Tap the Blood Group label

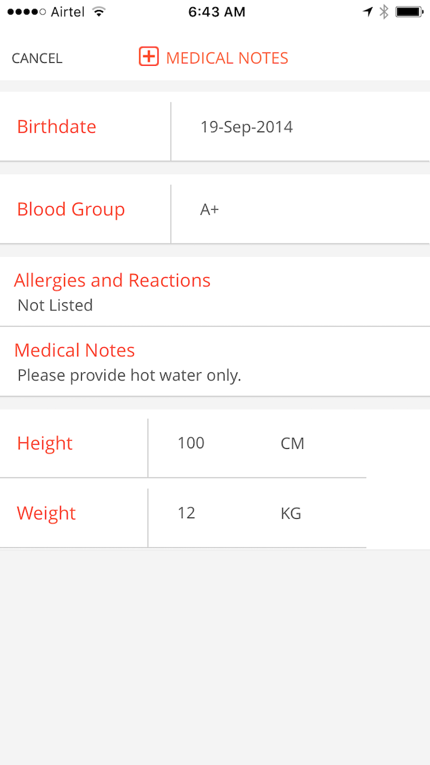click(x=71, y=209)
